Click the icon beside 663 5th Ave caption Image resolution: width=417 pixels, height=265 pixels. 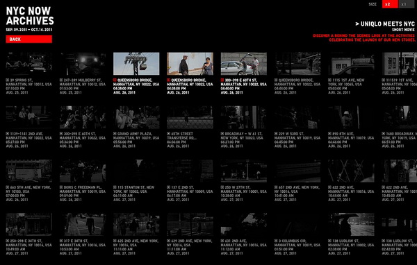pos(7,187)
